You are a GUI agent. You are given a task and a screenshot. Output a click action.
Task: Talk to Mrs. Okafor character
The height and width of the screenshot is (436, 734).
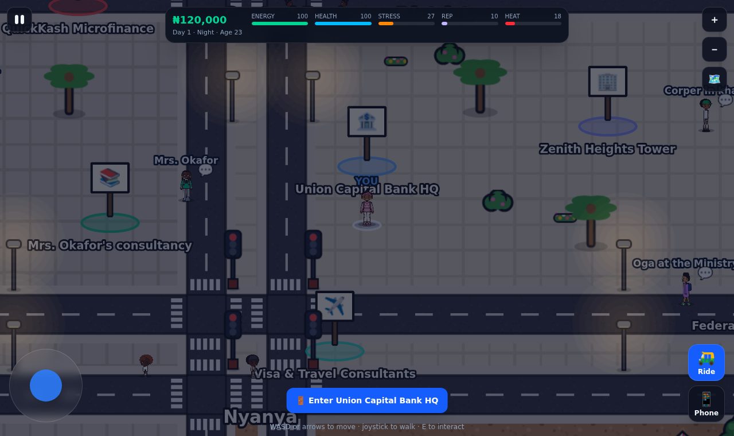pyautogui.click(x=186, y=185)
